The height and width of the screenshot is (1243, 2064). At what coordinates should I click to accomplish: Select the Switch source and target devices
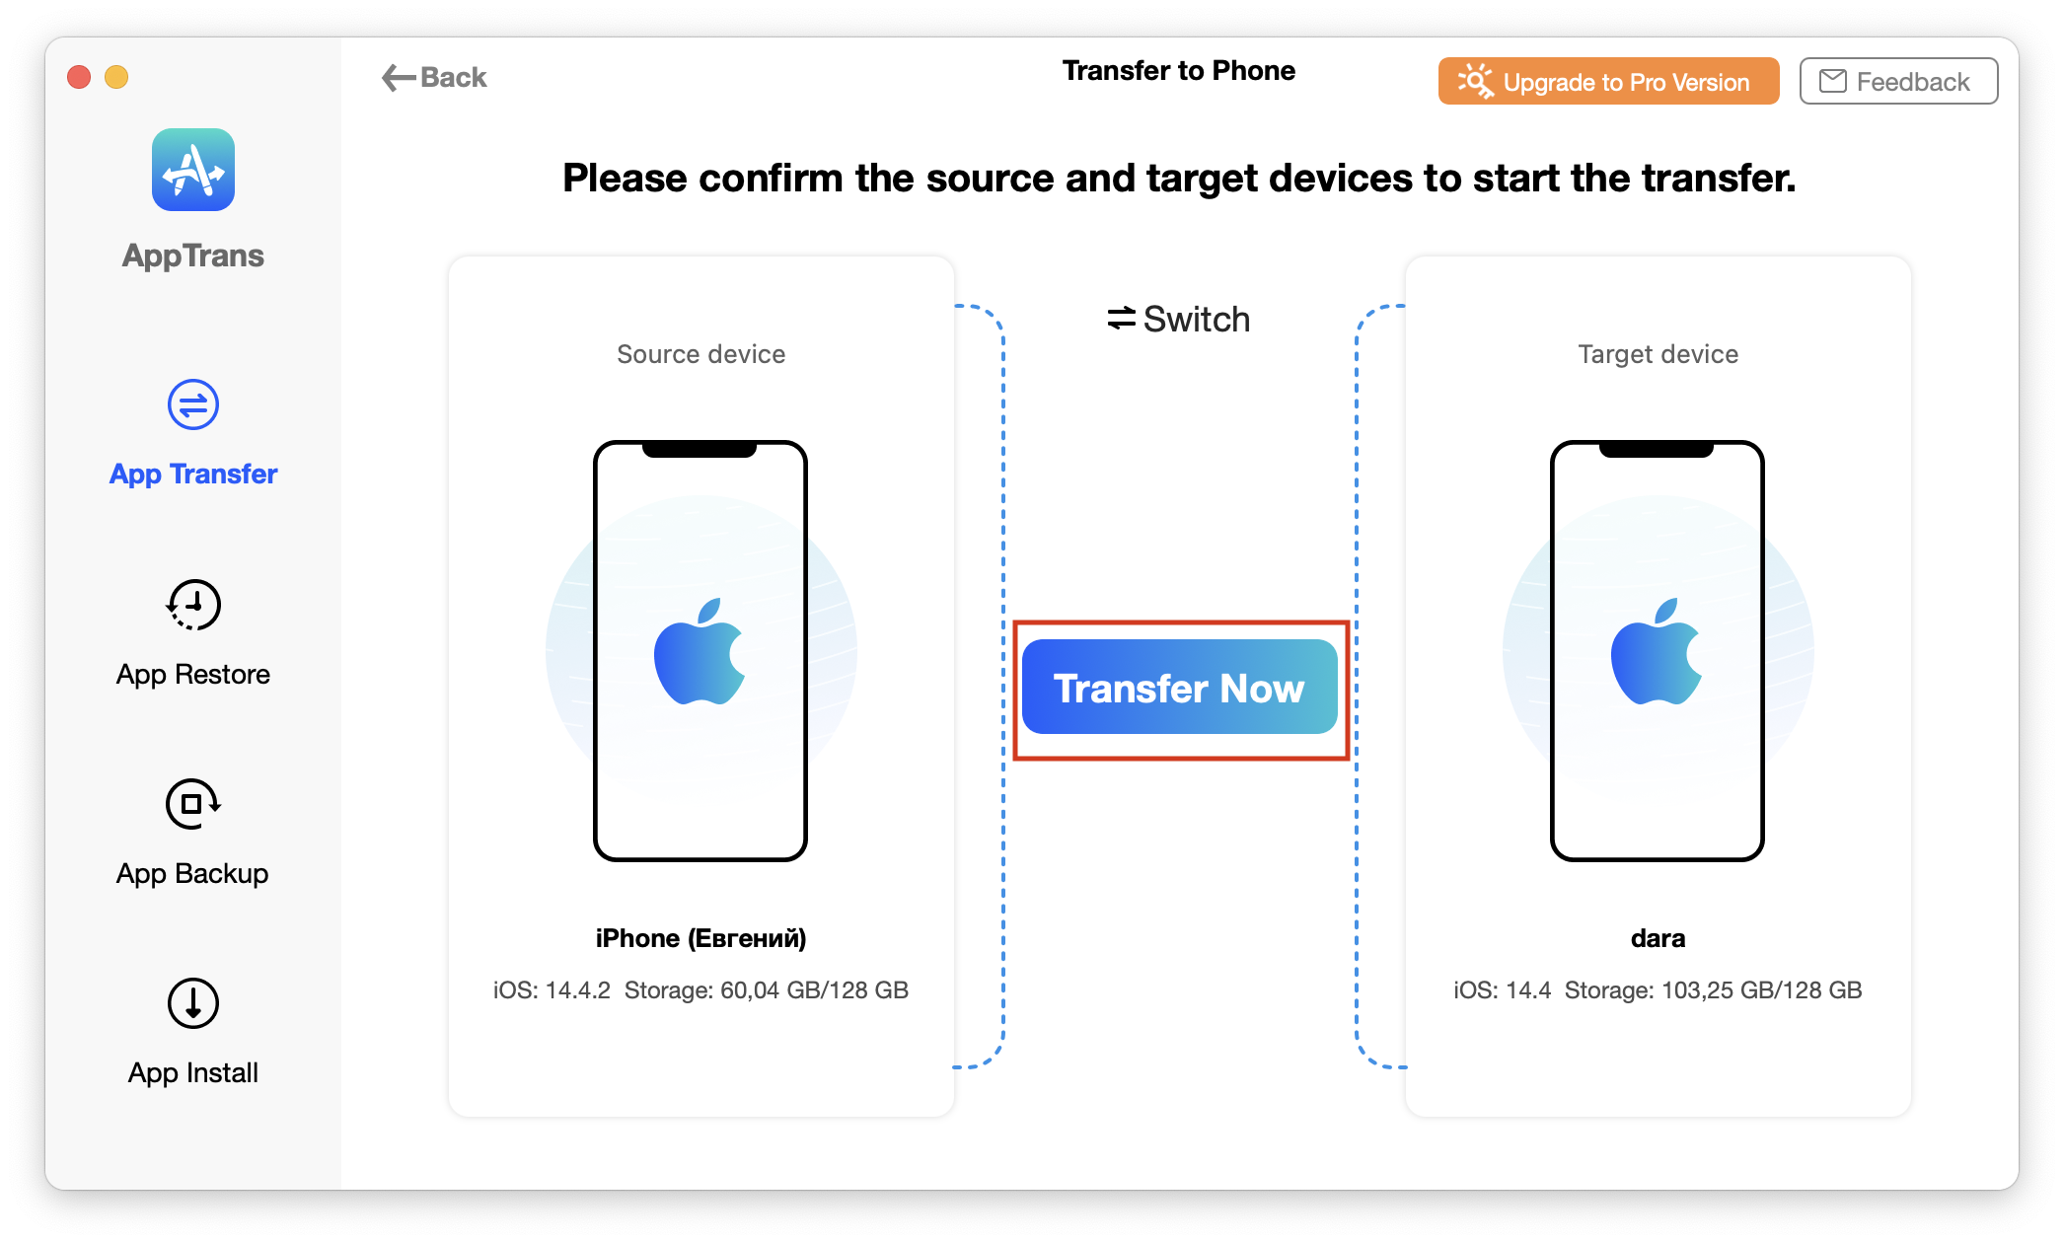click(1178, 319)
